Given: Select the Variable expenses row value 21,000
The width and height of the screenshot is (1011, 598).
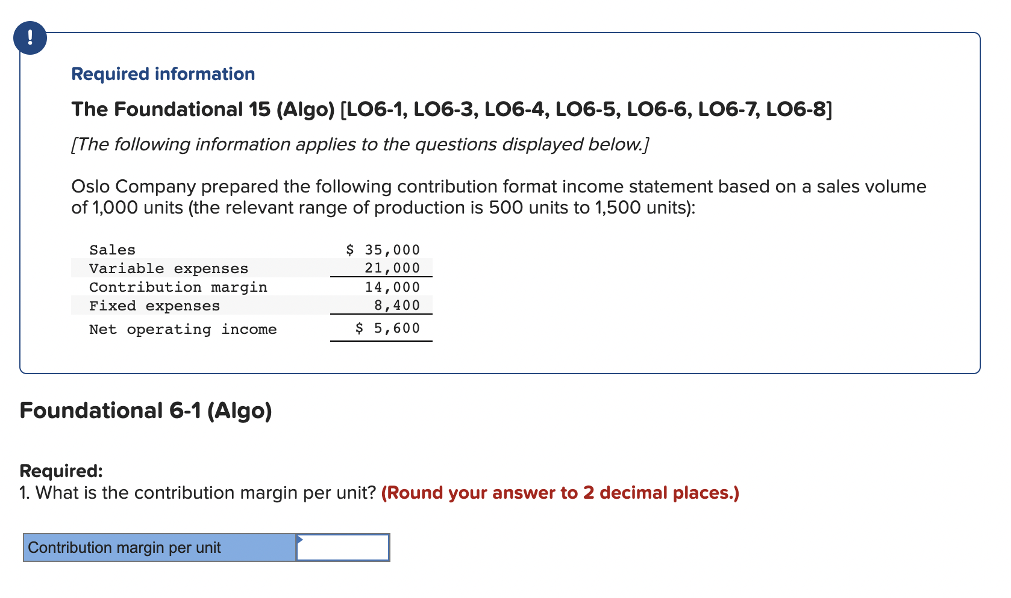Looking at the screenshot, I should point(392,268).
